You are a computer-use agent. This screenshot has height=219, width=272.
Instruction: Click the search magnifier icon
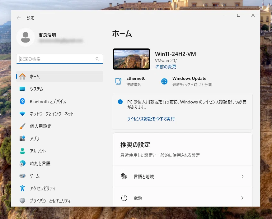coord(97,59)
